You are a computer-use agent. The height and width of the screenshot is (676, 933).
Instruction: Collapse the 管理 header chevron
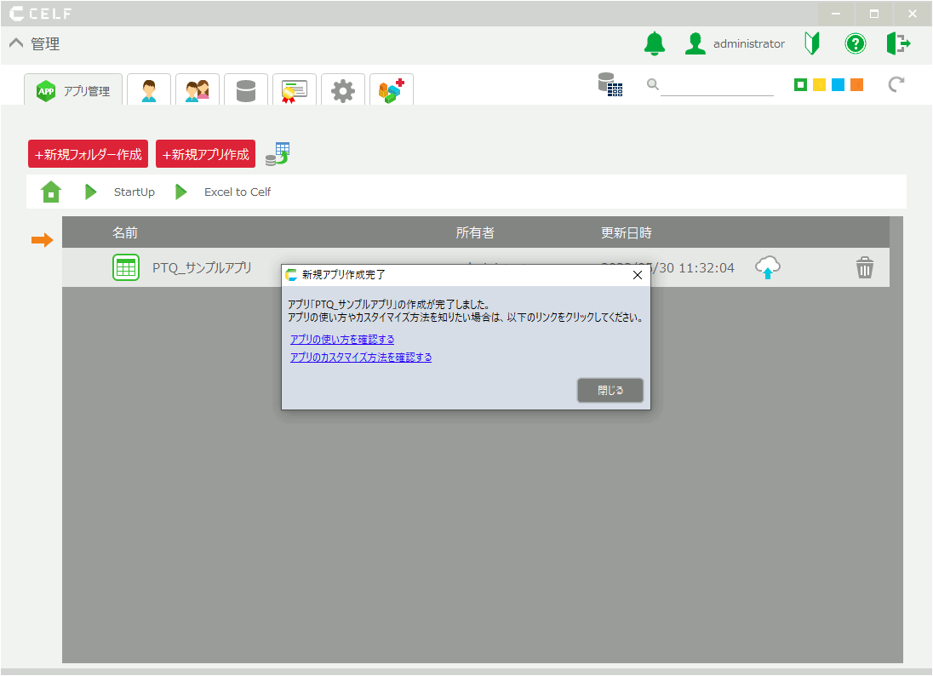click(x=16, y=44)
